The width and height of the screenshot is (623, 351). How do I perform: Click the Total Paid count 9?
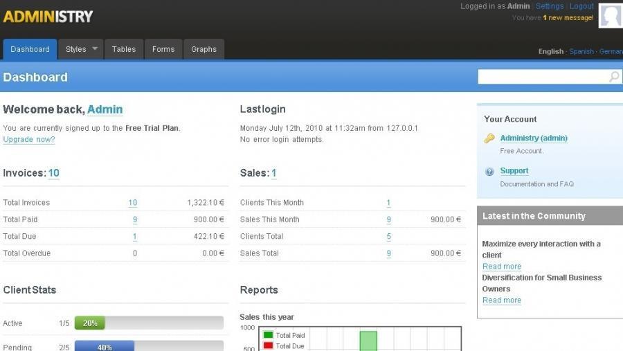[135, 220]
